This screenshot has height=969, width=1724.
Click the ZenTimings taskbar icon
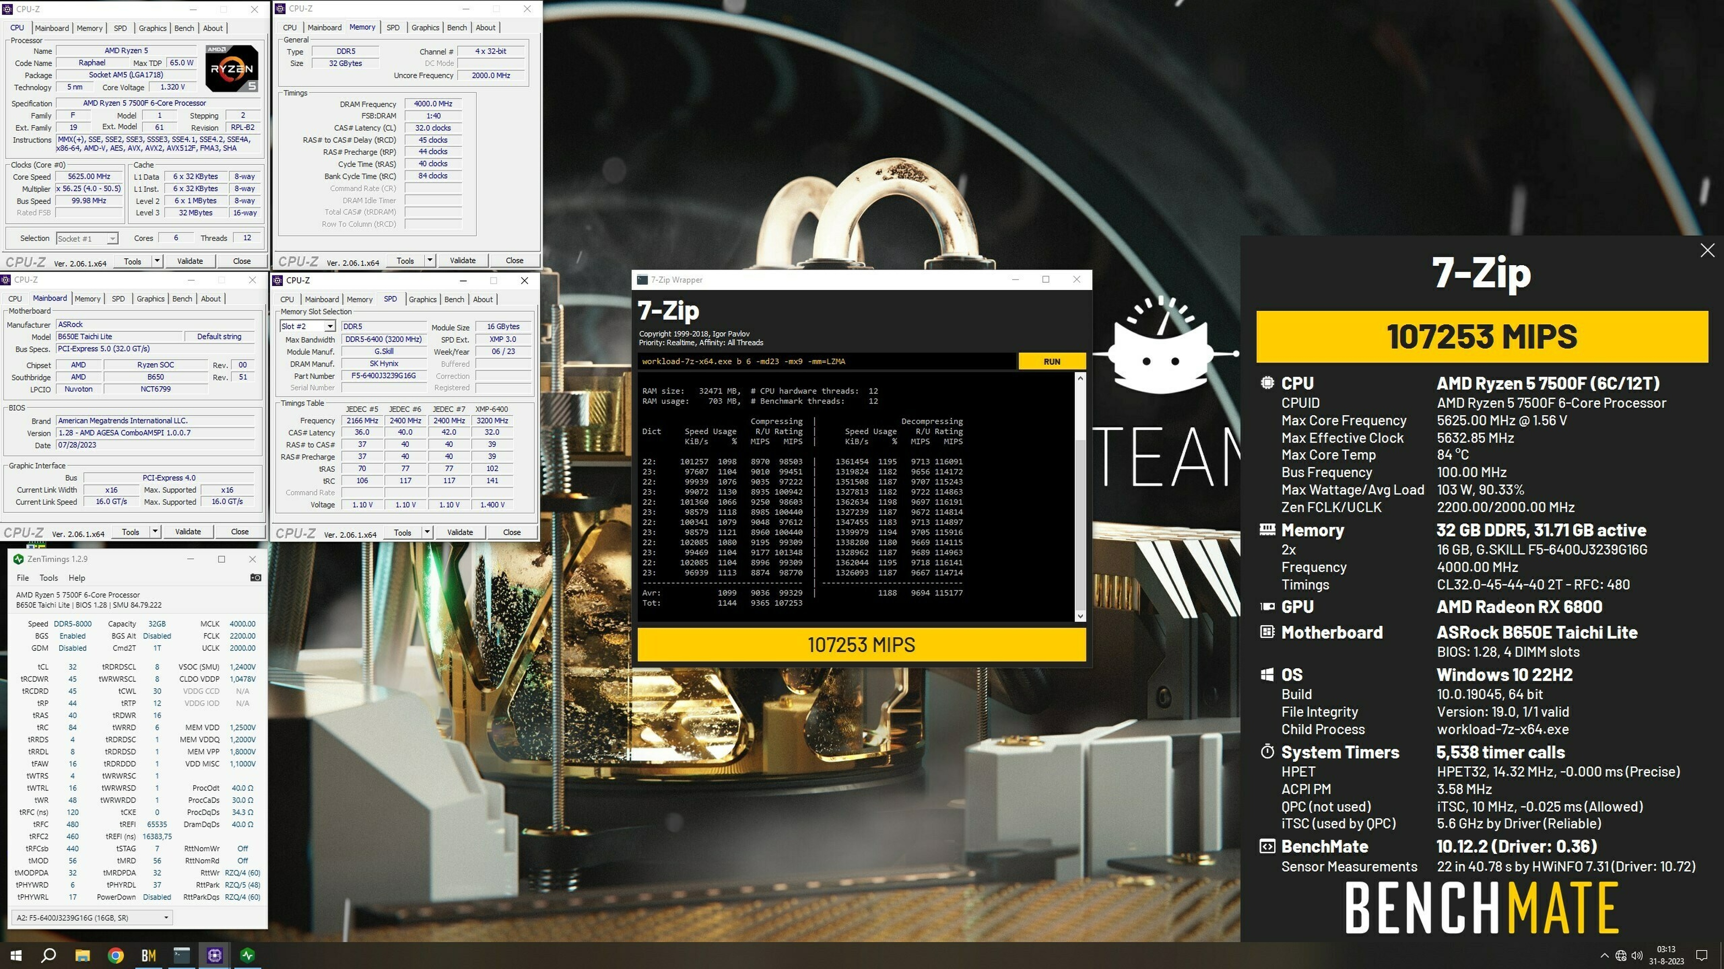point(247,955)
